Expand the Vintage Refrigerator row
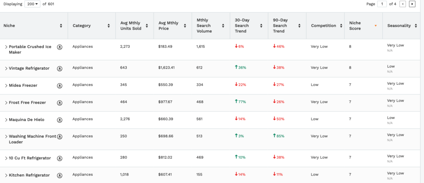The width and height of the screenshot is (424, 183). click(6, 69)
